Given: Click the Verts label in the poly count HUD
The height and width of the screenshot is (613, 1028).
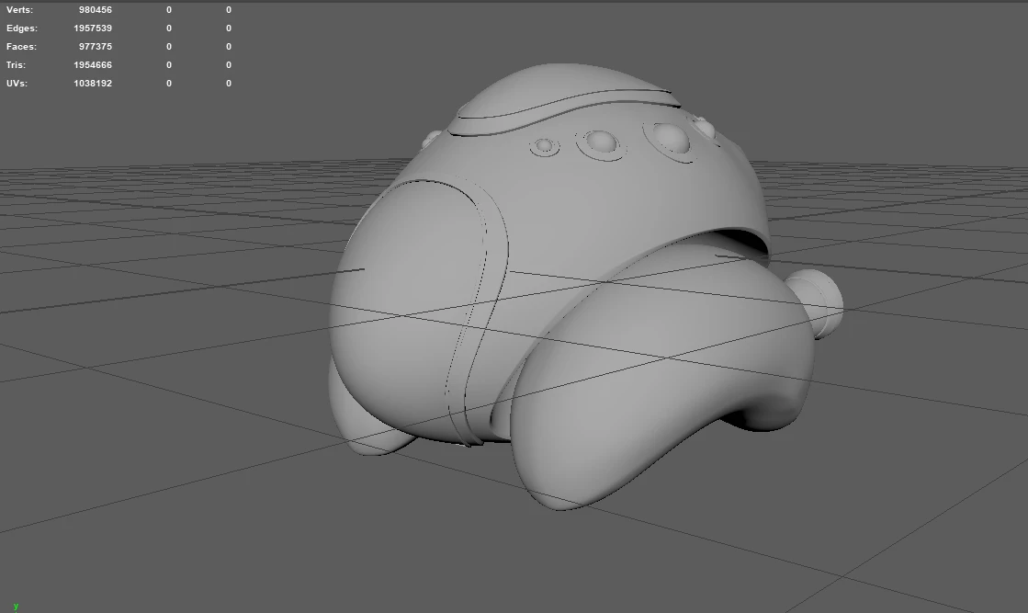Looking at the screenshot, I should tap(19, 10).
